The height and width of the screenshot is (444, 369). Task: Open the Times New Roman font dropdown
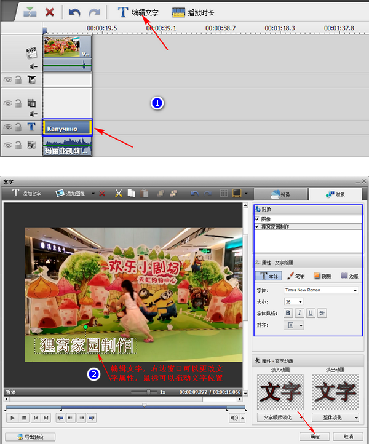(321, 290)
